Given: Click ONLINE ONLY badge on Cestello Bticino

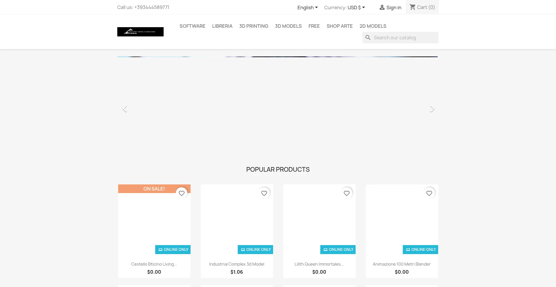Looking at the screenshot, I should click(x=173, y=249).
